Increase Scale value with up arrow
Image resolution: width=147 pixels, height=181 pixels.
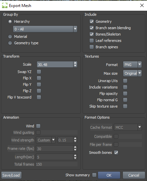coord(75,63)
